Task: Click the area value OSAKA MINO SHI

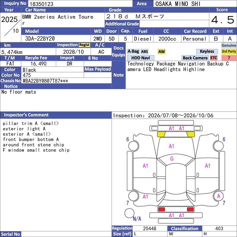Action: click(x=178, y=4)
